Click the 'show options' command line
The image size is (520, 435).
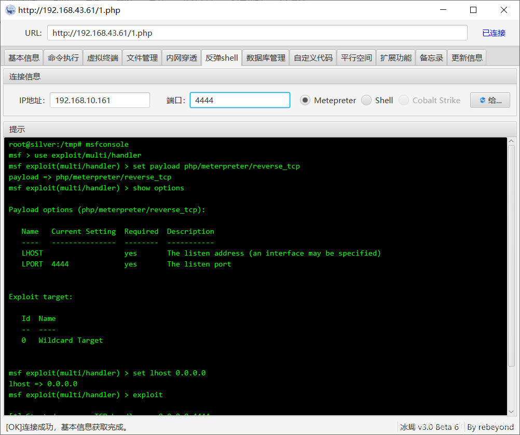(x=96, y=188)
